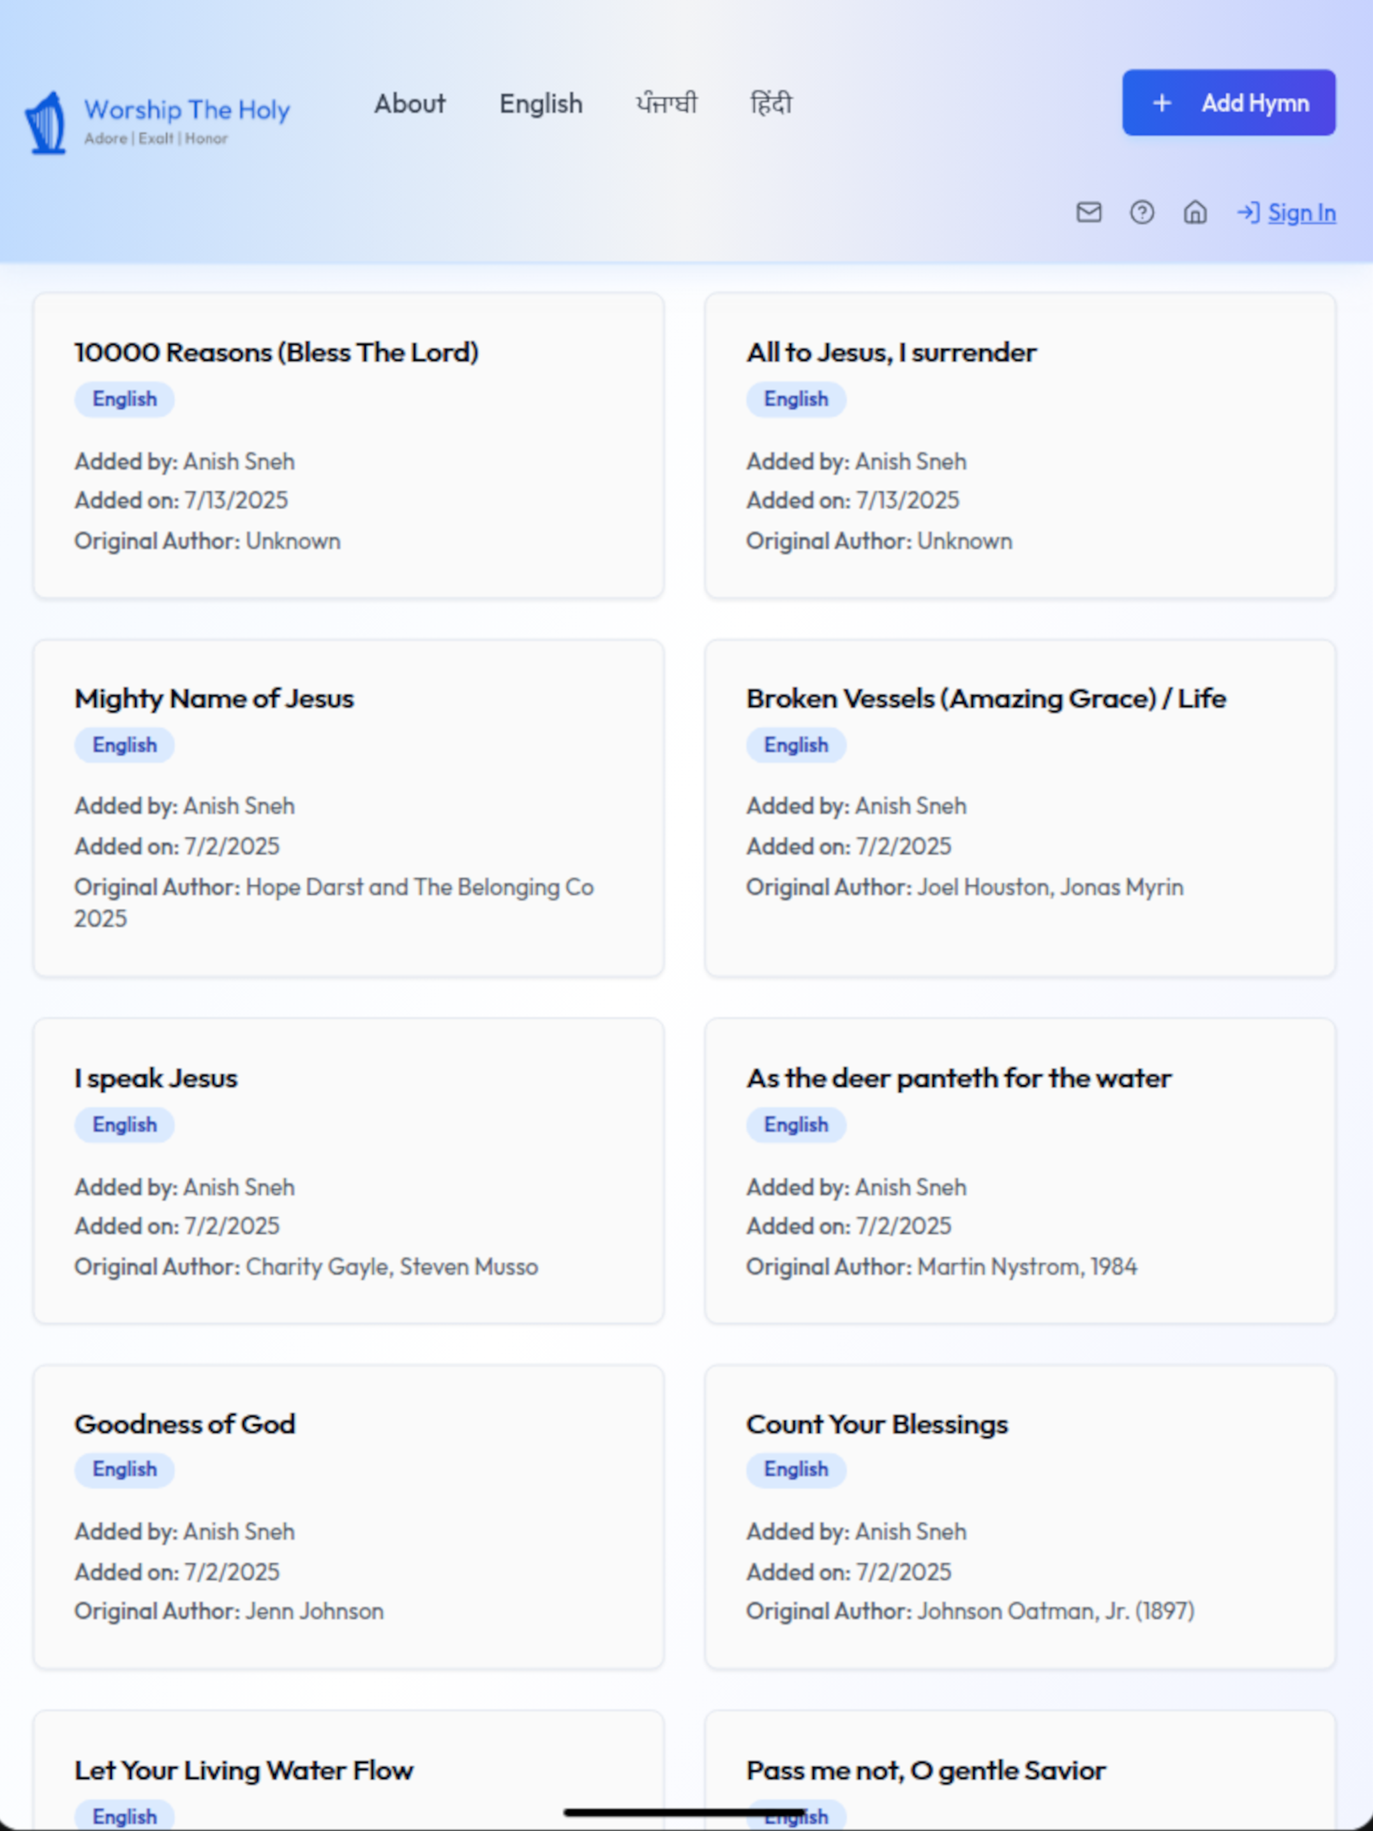Open All to Jesus, I surrender hymn
The height and width of the screenshot is (1831, 1373).
(x=891, y=353)
